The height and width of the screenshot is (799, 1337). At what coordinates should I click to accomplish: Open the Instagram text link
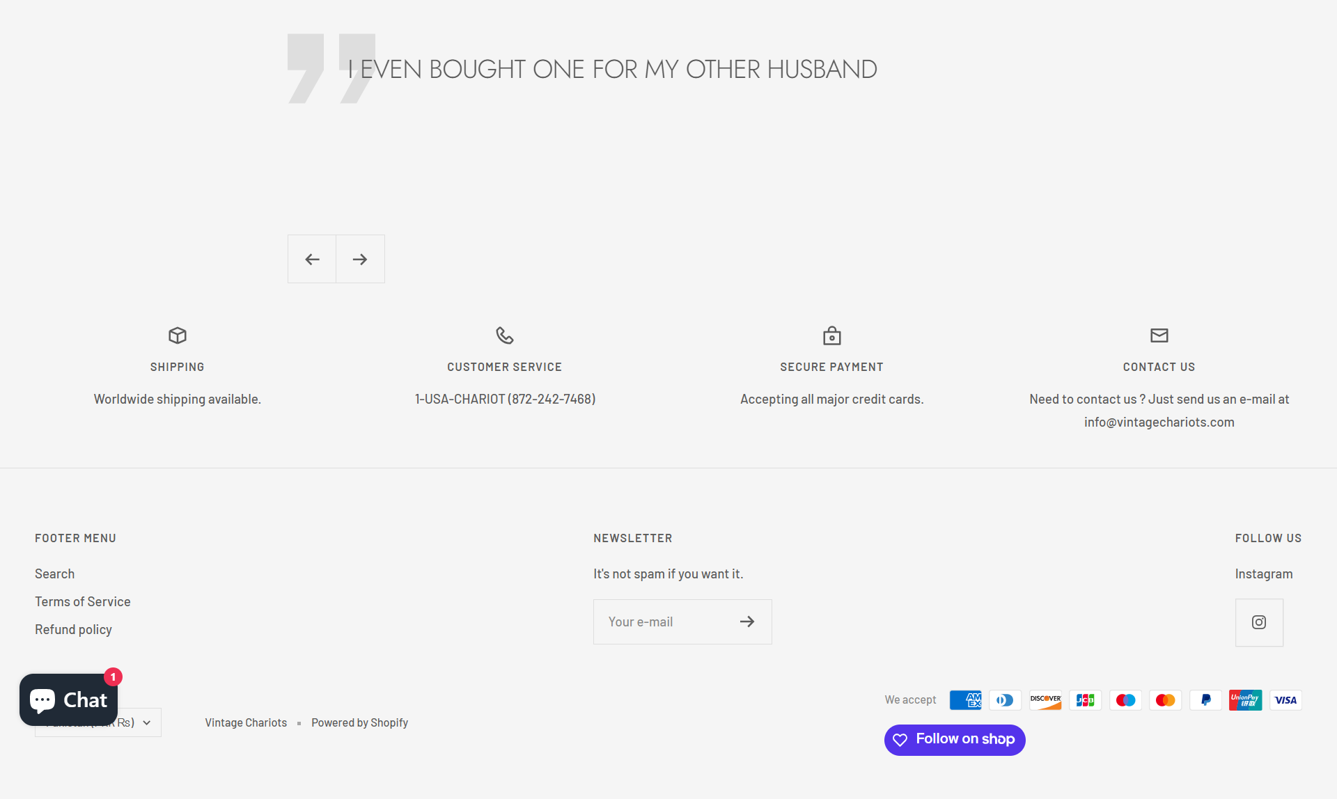pos(1263,573)
